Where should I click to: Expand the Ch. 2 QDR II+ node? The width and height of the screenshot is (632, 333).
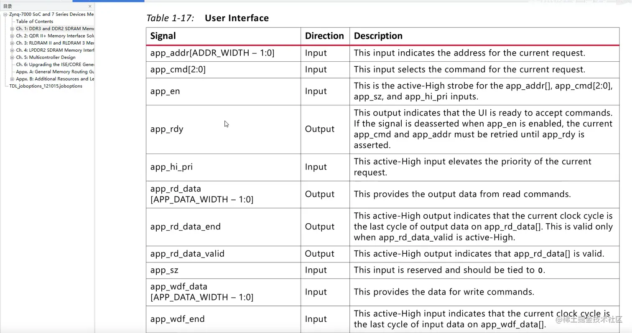(12, 36)
